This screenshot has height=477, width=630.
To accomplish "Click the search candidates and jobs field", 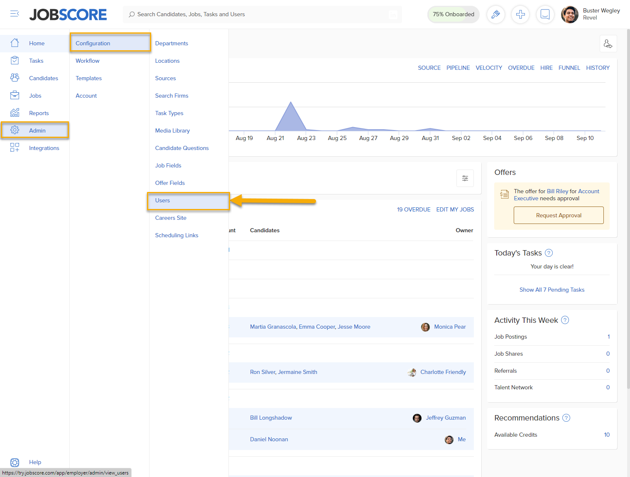I will (262, 14).
